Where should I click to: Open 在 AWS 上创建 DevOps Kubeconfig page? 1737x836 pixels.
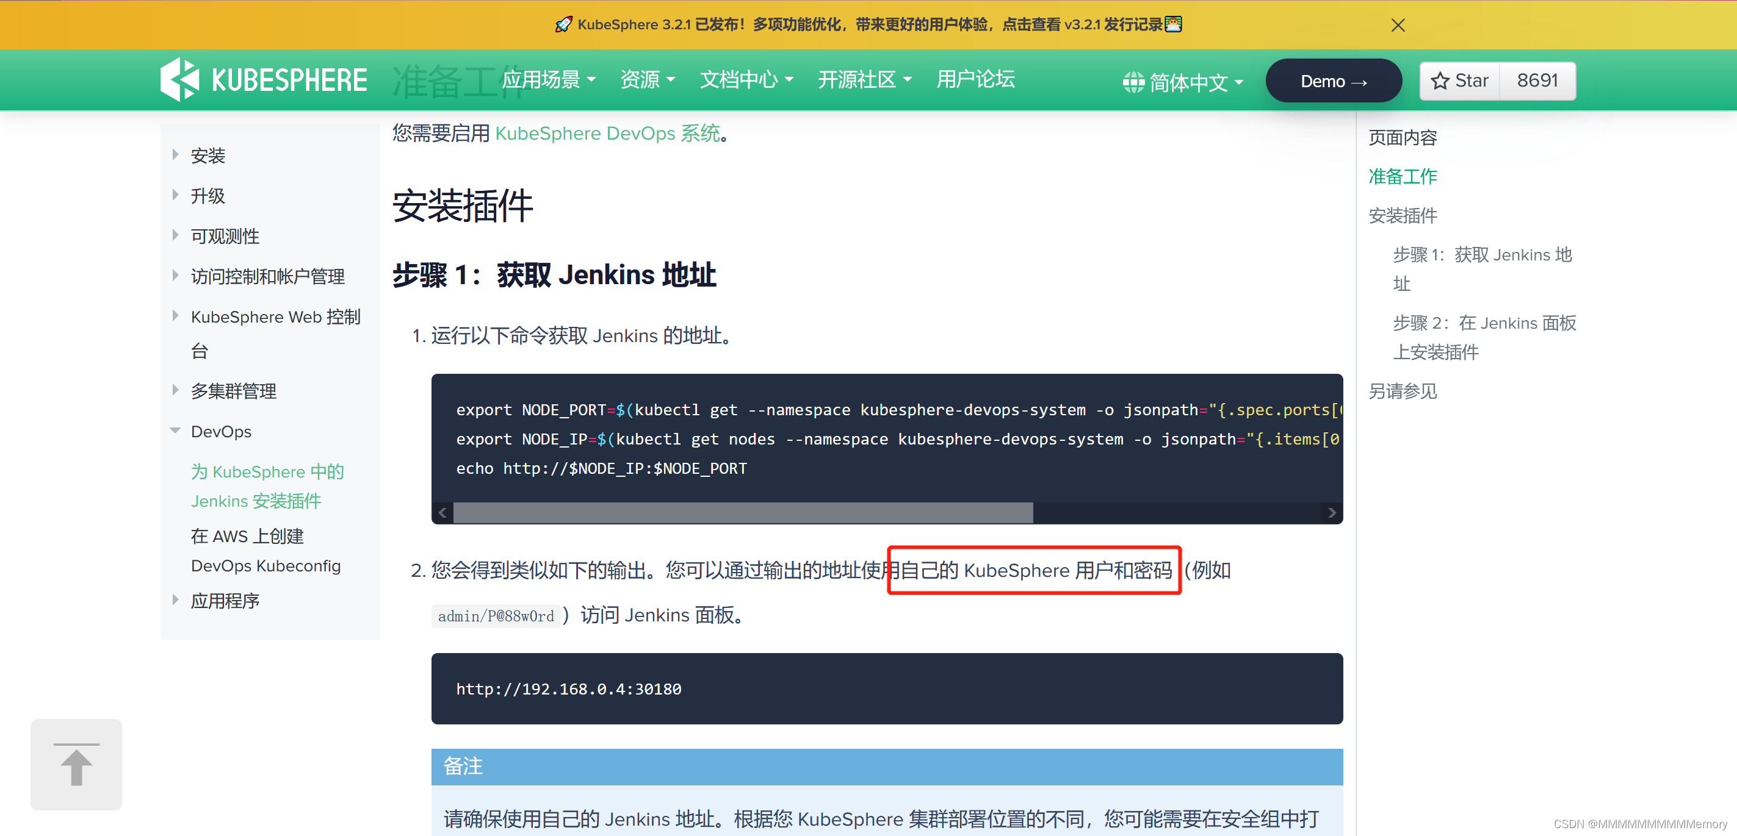(x=265, y=551)
